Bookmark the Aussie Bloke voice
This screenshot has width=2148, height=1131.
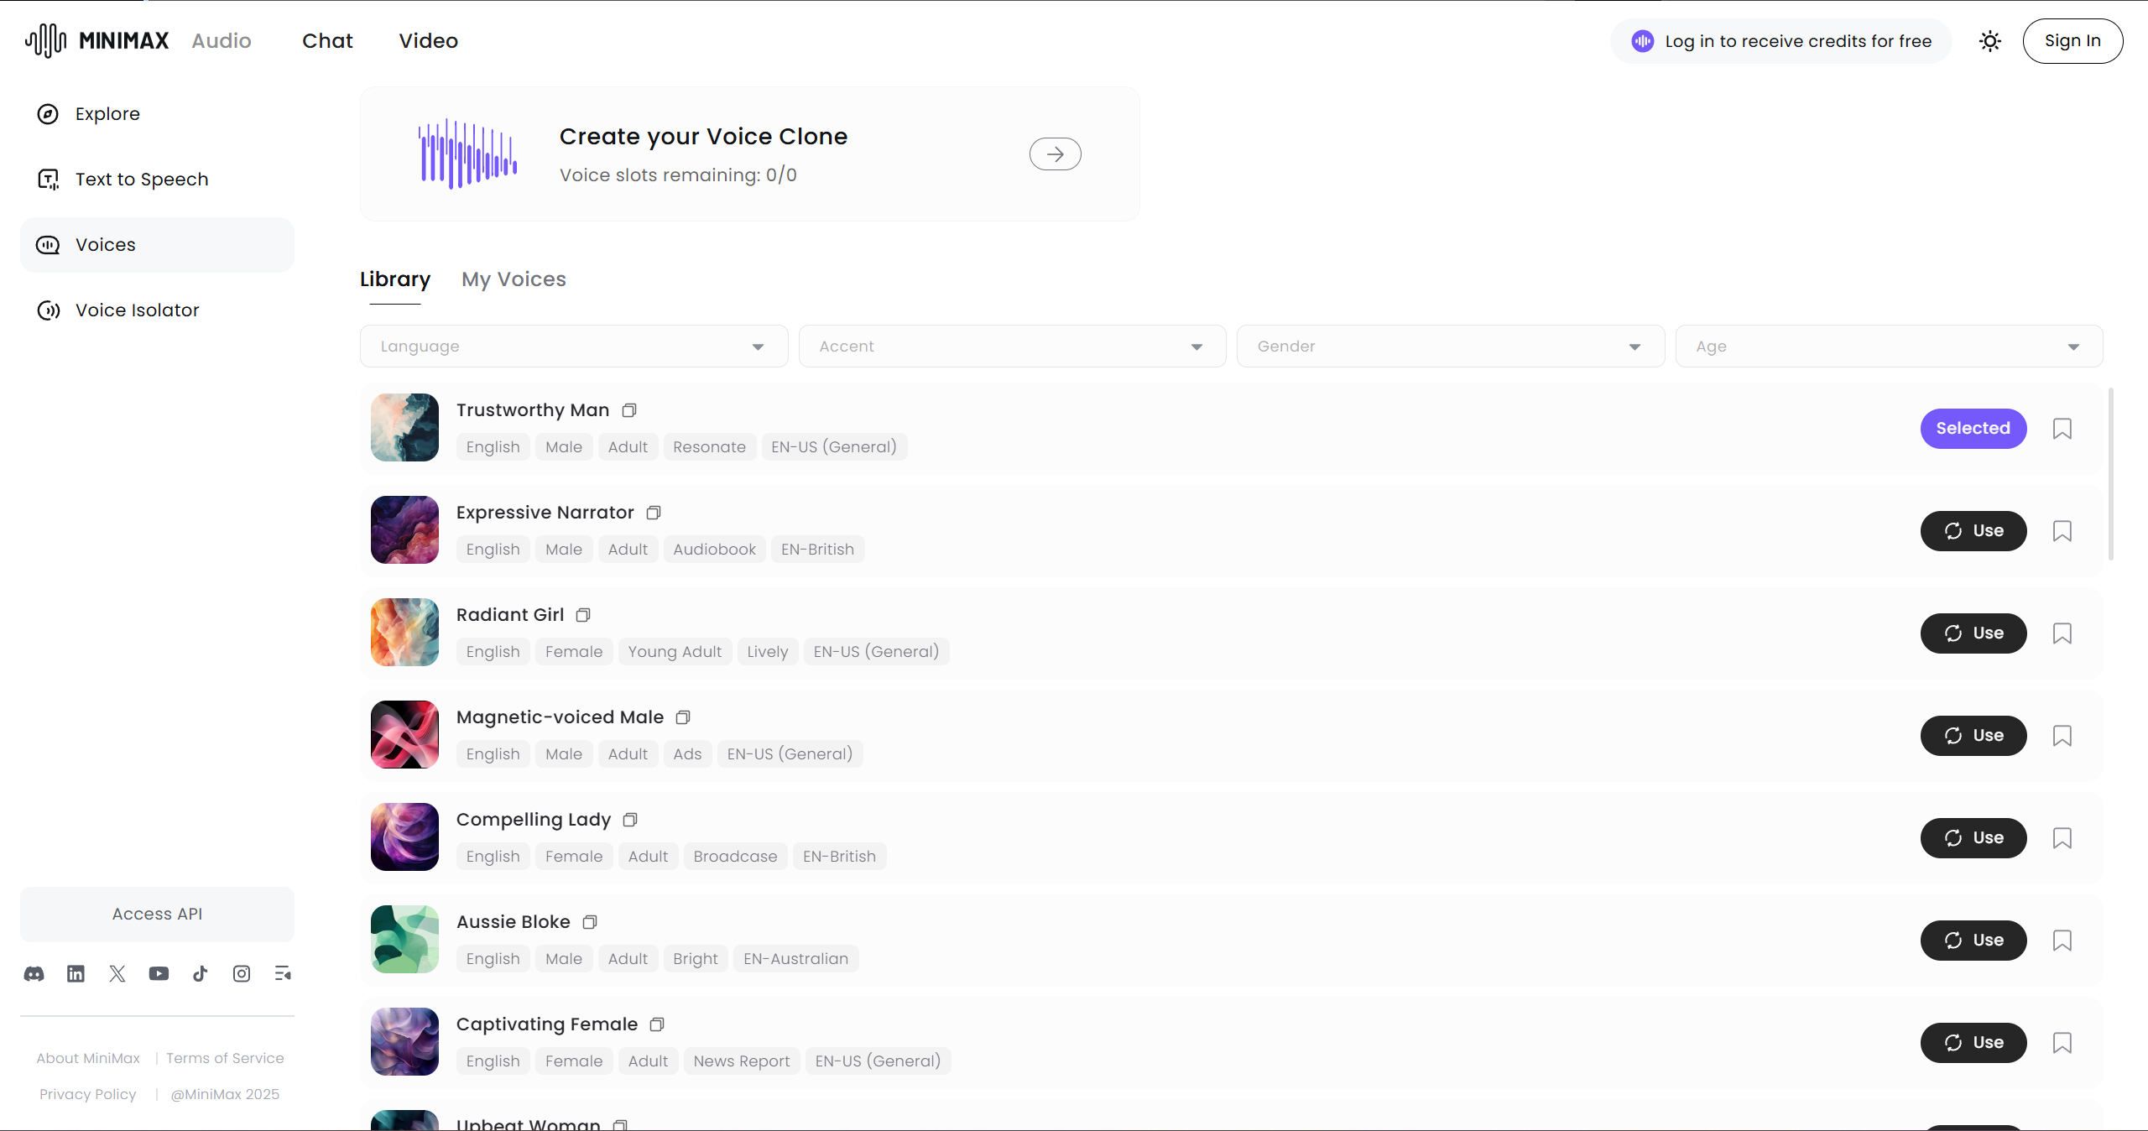coord(2062,941)
